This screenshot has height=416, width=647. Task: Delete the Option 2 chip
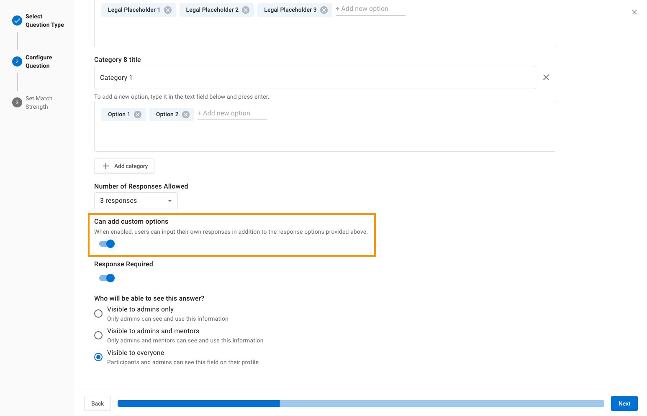pyautogui.click(x=186, y=115)
